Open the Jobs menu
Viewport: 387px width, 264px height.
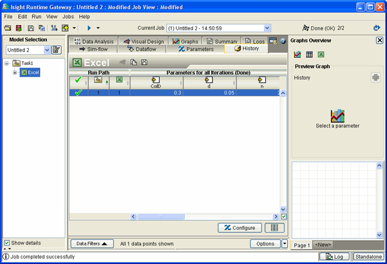tap(68, 16)
